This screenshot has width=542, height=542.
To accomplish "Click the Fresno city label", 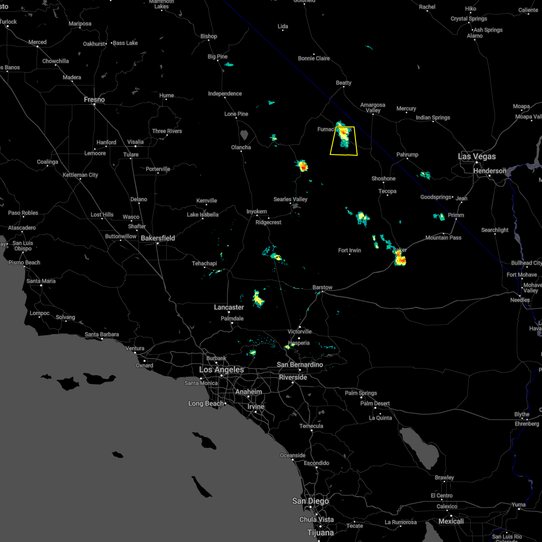I will tap(94, 99).
